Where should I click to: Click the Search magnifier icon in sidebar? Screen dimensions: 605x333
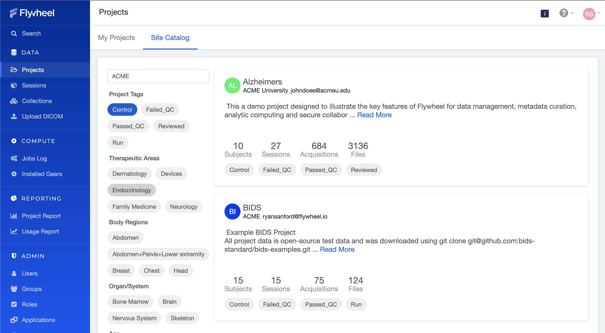[14, 33]
